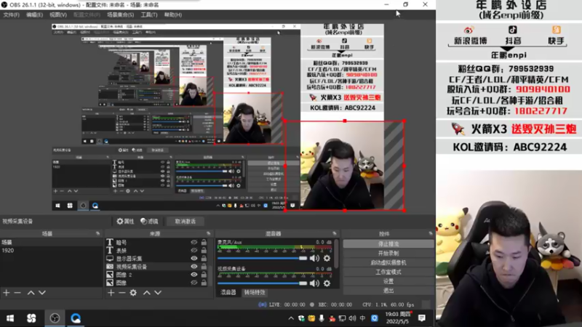Click the 开始录制 button
The width and height of the screenshot is (582, 327).
pyautogui.click(x=388, y=253)
